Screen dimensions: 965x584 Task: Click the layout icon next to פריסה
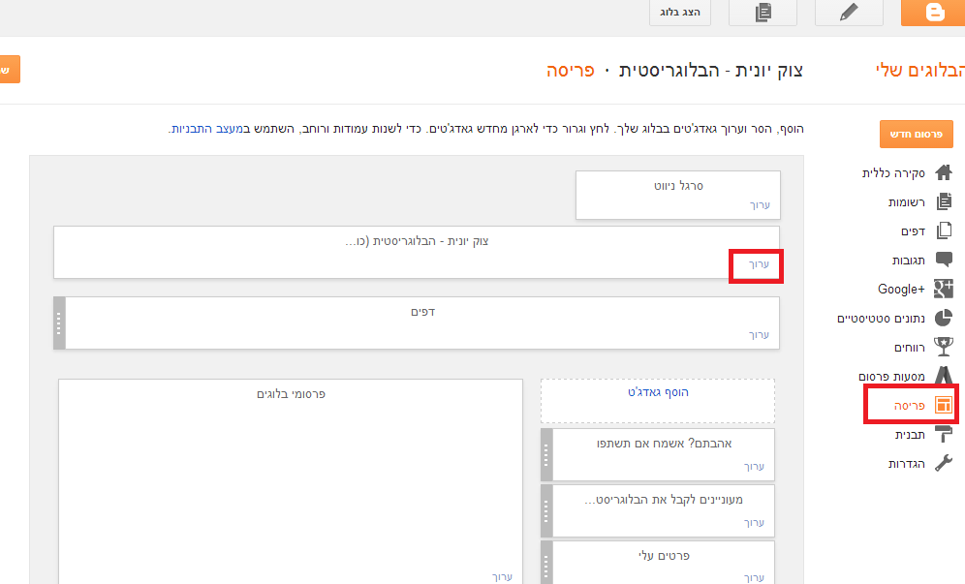(x=944, y=404)
